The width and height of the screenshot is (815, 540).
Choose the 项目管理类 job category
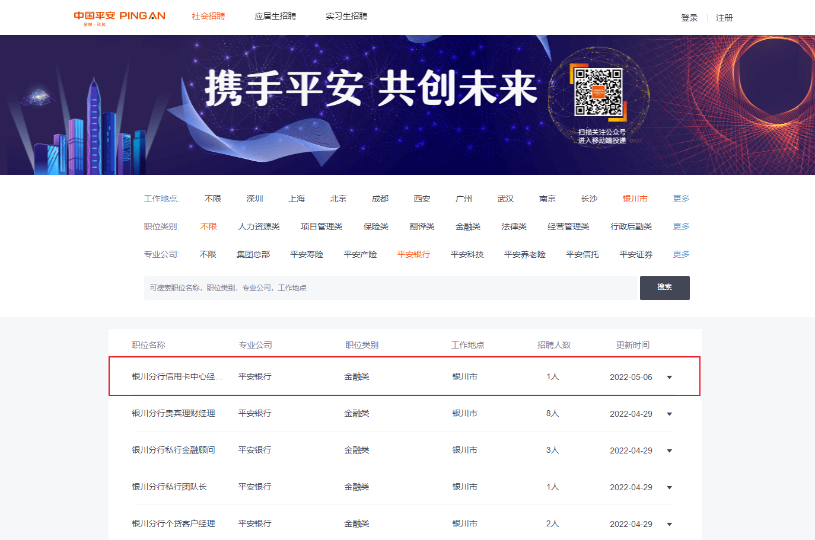pyautogui.click(x=321, y=226)
